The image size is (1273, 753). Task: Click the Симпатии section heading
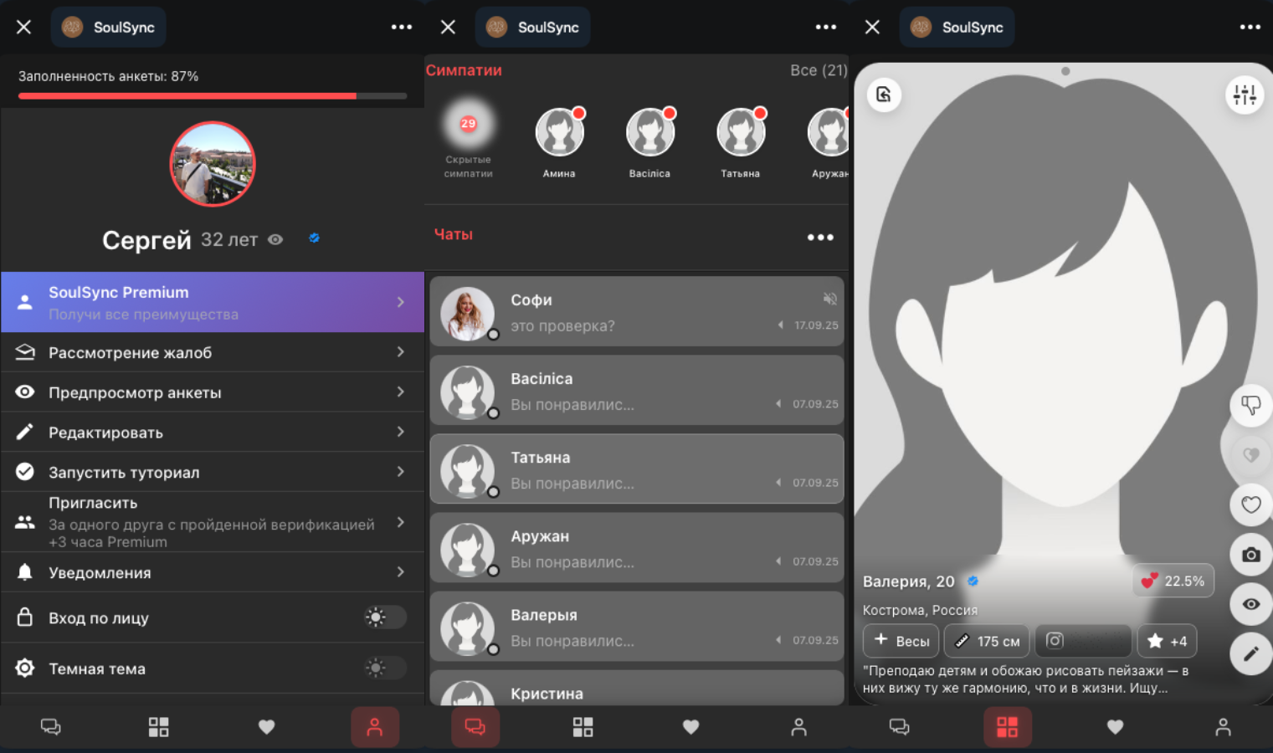pyautogui.click(x=464, y=70)
